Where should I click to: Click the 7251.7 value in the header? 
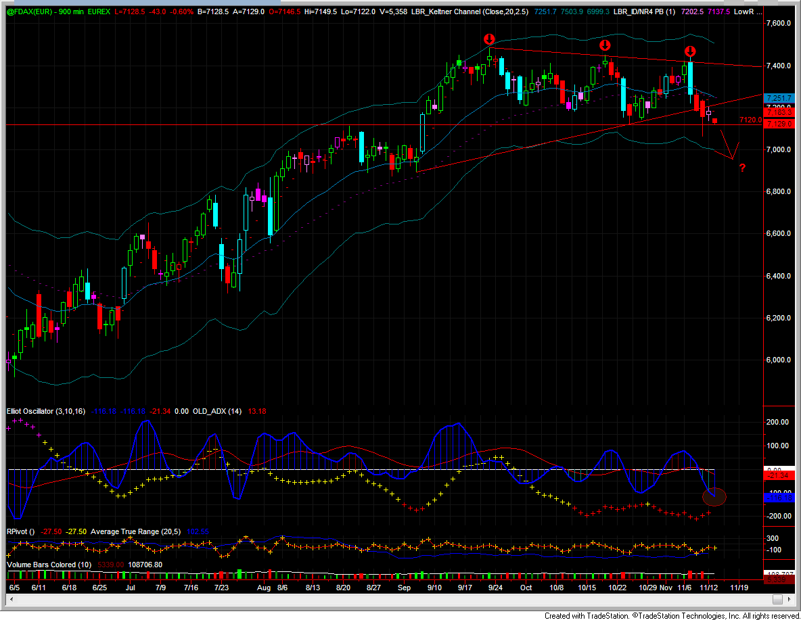545,11
